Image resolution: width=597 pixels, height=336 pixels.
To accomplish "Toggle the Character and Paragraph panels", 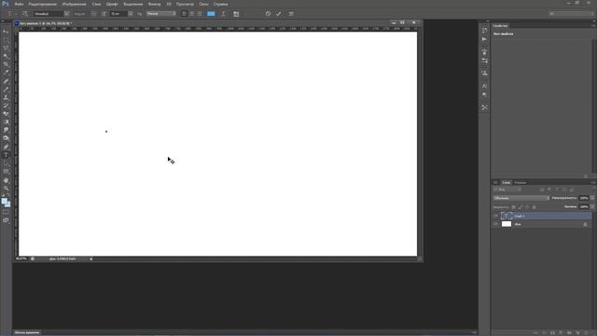I will [236, 14].
